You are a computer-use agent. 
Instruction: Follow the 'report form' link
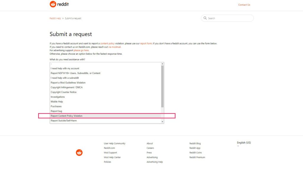[146, 43]
